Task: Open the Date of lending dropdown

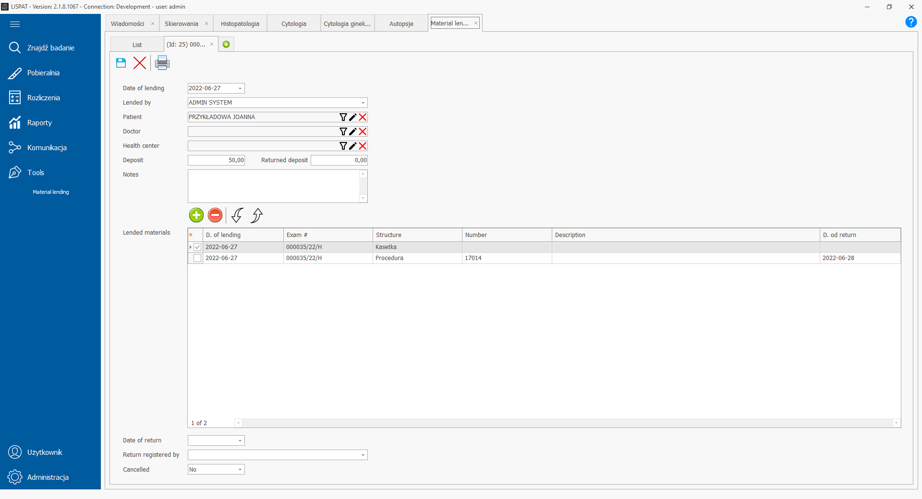Action: (x=240, y=88)
